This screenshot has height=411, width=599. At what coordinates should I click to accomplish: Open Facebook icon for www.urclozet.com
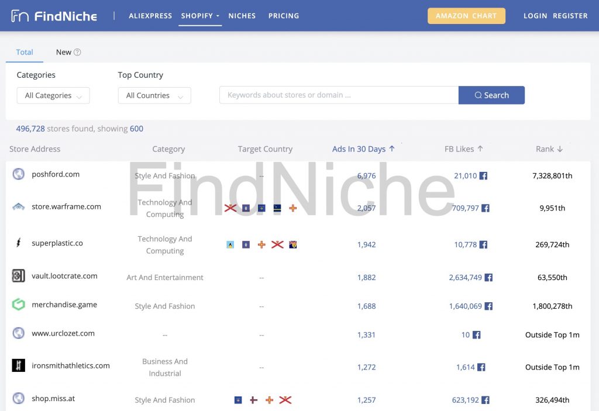pyautogui.click(x=476, y=335)
